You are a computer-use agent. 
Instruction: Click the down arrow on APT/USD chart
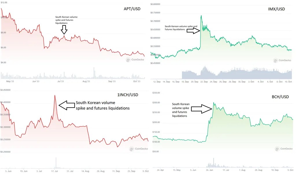click(64, 30)
